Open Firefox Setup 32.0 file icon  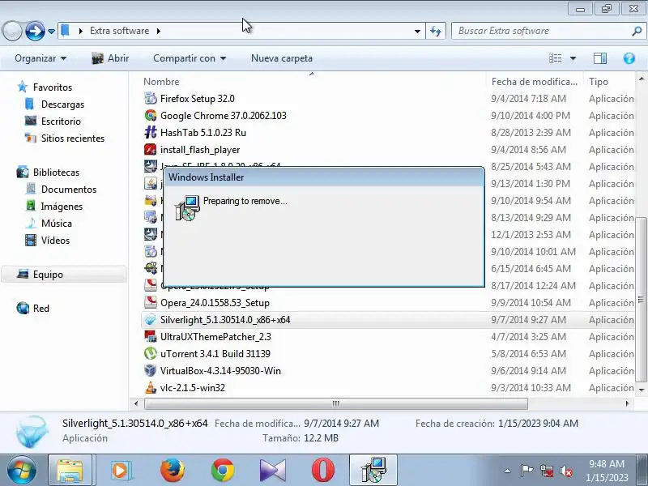[151, 98]
